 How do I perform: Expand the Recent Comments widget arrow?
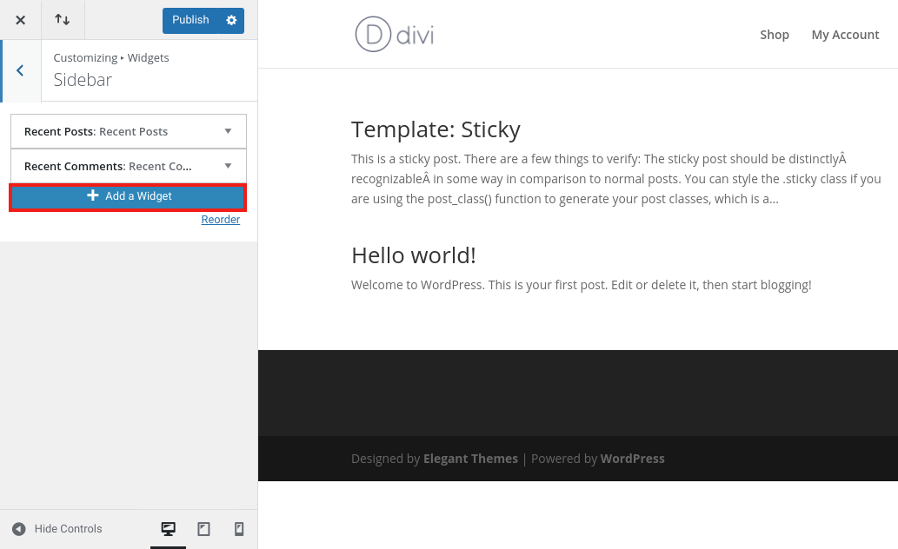[x=228, y=166]
